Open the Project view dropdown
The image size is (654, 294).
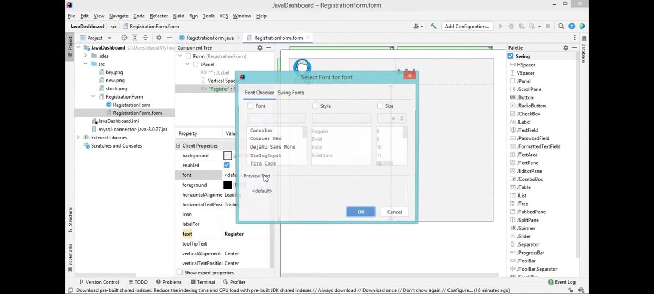click(110, 38)
